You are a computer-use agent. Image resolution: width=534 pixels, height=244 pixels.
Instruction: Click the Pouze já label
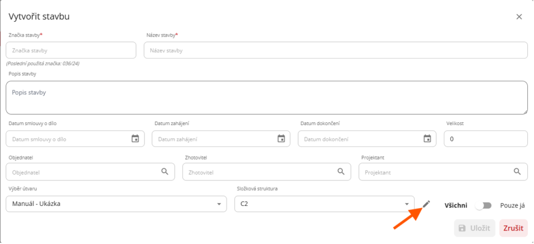tap(512, 205)
